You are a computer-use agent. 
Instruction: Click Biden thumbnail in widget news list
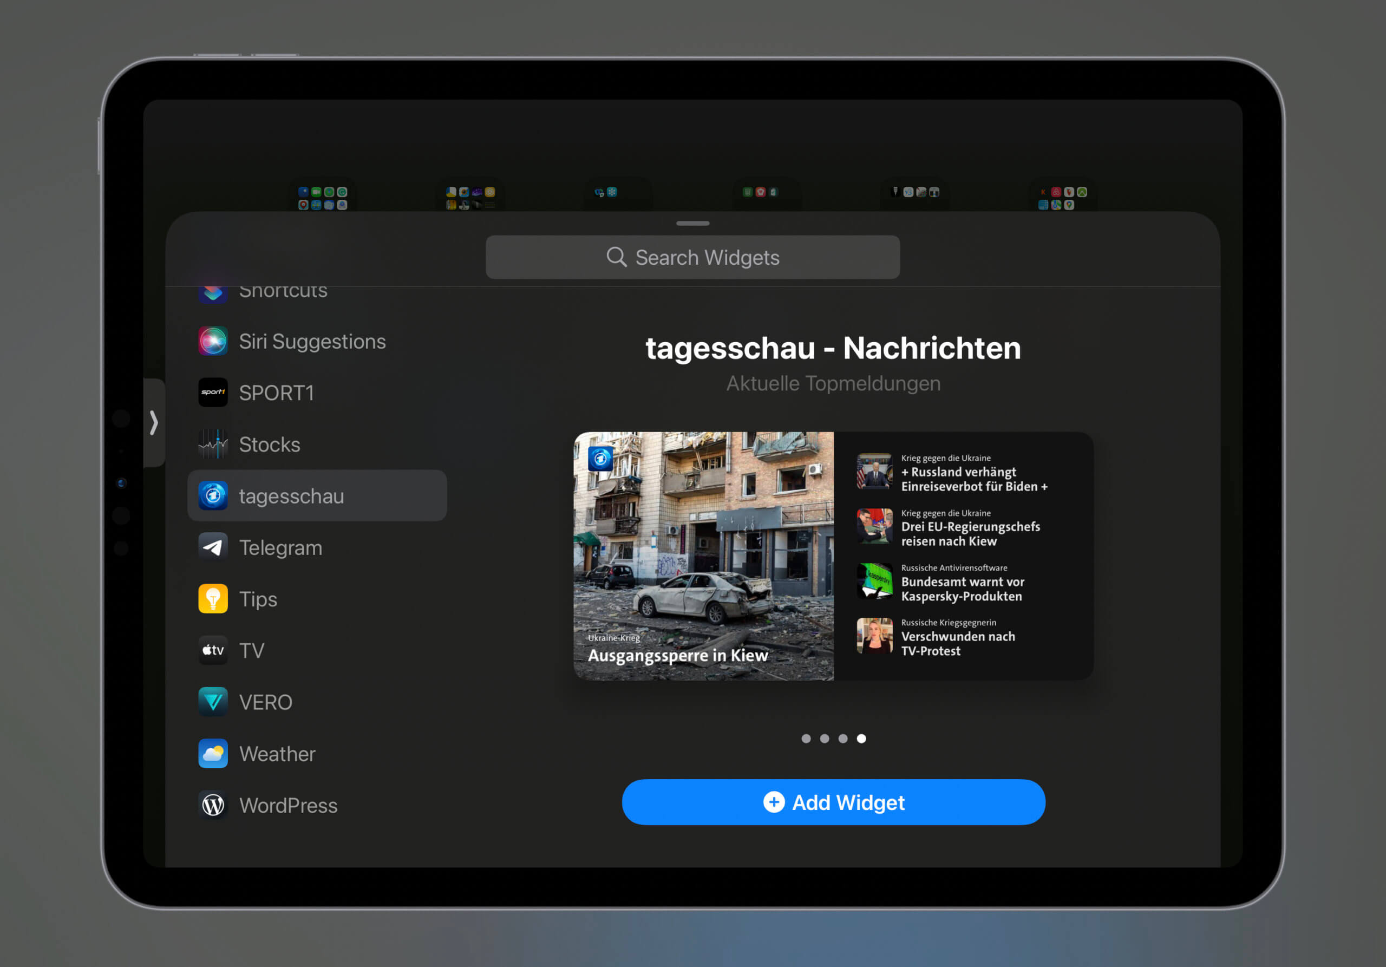(875, 472)
